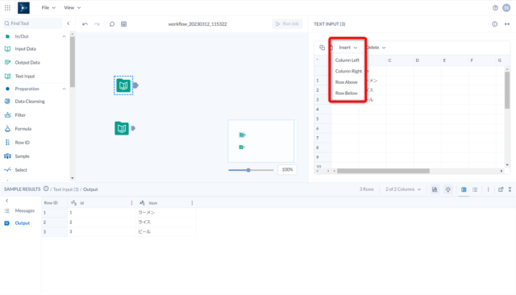The height and width of the screenshot is (295, 516).
Task: Toggle the lightbulb insights icon
Action: [x=448, y=189]
